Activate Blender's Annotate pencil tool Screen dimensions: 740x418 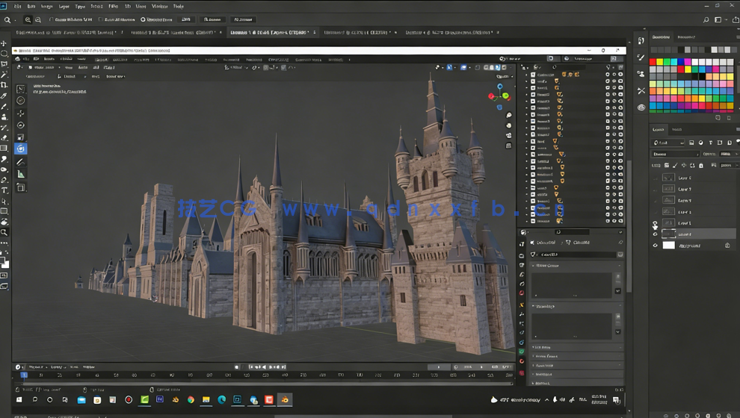tap(21, 162)
